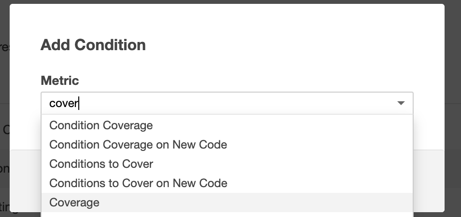This screenshot has width=461, height=217.
Task: Click empty white space right of the dialog title
Action: [290, 45]
